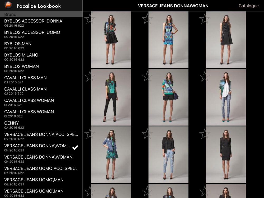The width and height of the screenshot is (264, 198).
Task: Select the BYBLOS ACCESSORI DONNA brand
Action: [41, 23]
